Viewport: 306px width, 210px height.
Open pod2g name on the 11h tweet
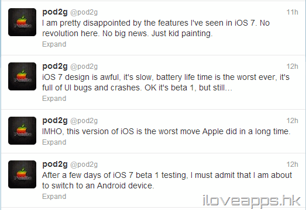[x=55, y=12]
